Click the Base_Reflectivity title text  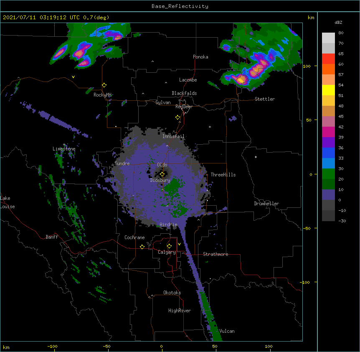point(180,6)
